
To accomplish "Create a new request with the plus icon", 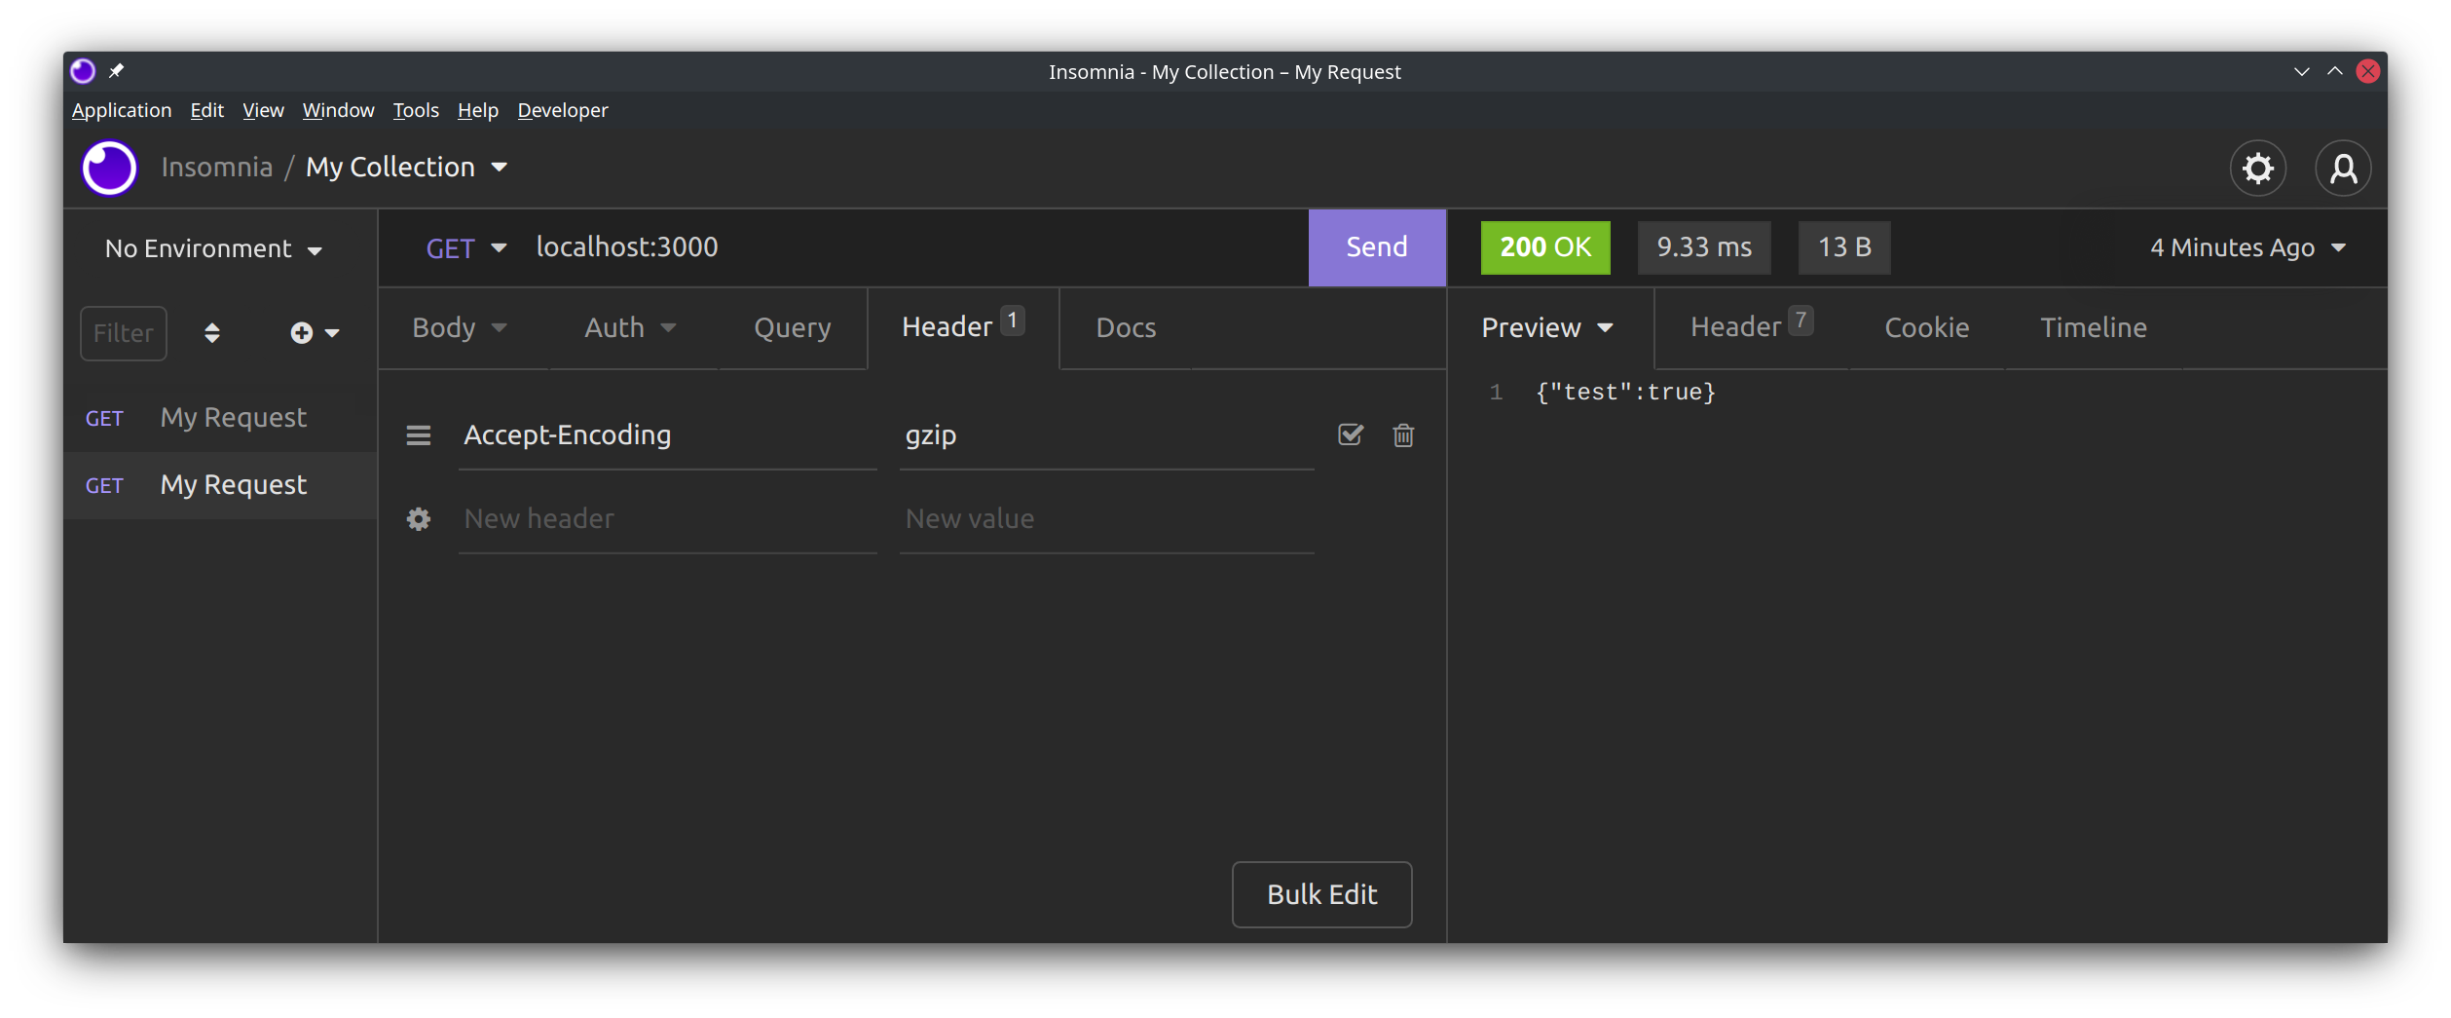I will pyautogui.click(x=301, y=332).
